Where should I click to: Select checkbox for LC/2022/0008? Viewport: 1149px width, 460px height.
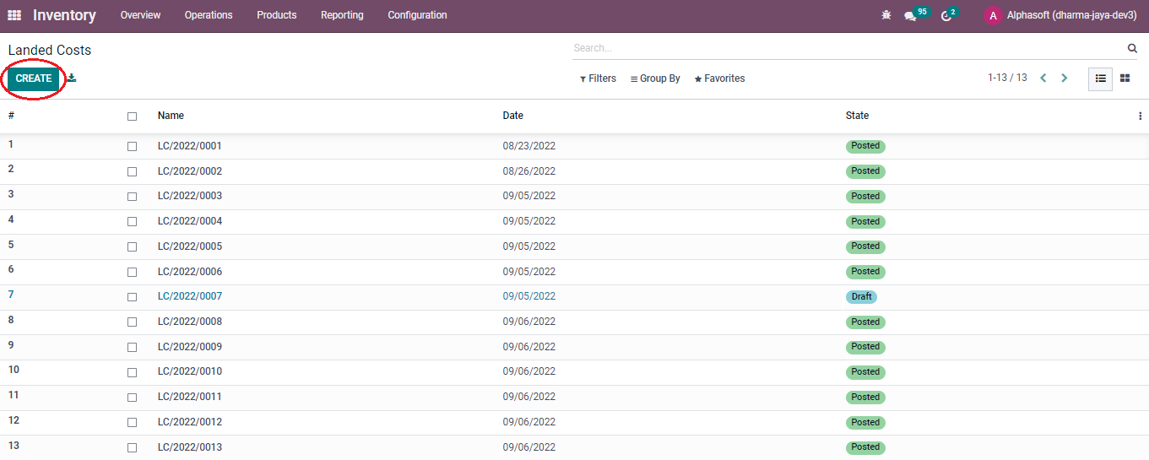pos(132,322)
